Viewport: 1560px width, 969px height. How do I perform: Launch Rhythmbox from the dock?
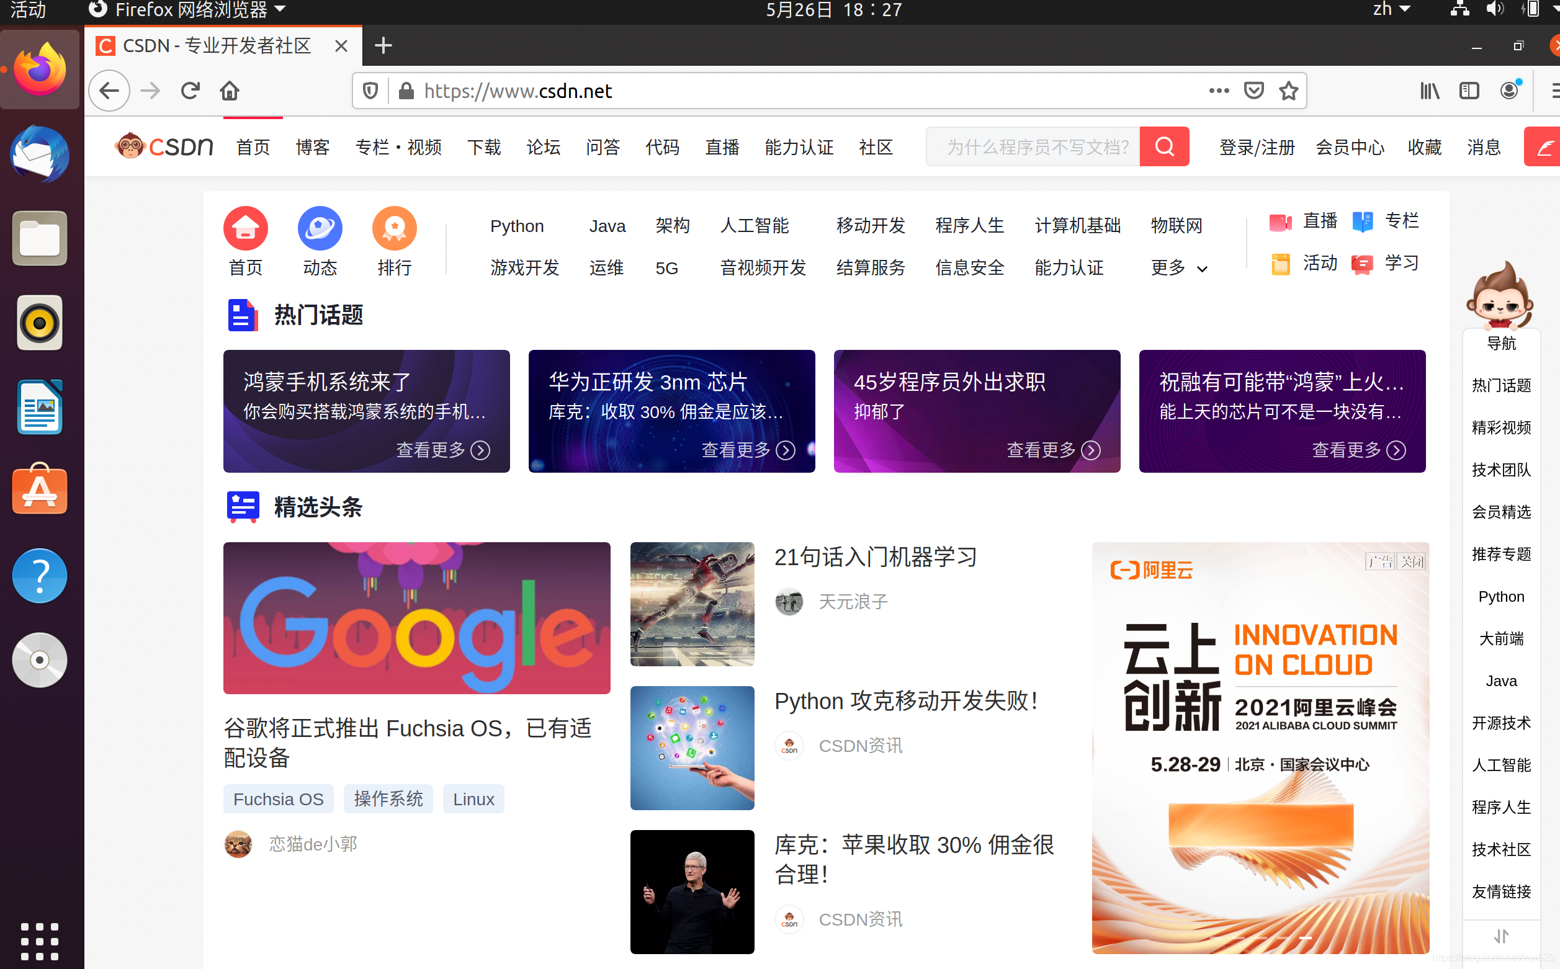(40, 323)
